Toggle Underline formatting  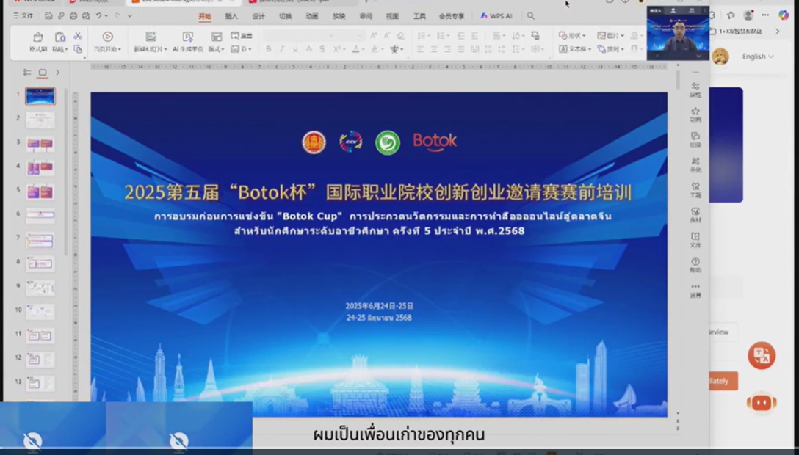tap(295, 49)
